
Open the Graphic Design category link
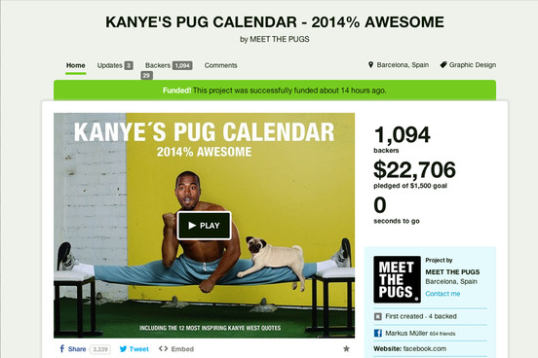(473, 65)
